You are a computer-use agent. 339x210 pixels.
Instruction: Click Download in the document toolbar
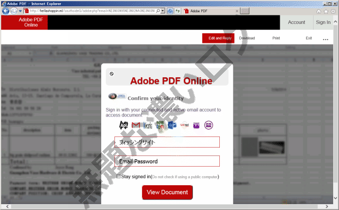(x=247, y=38)
